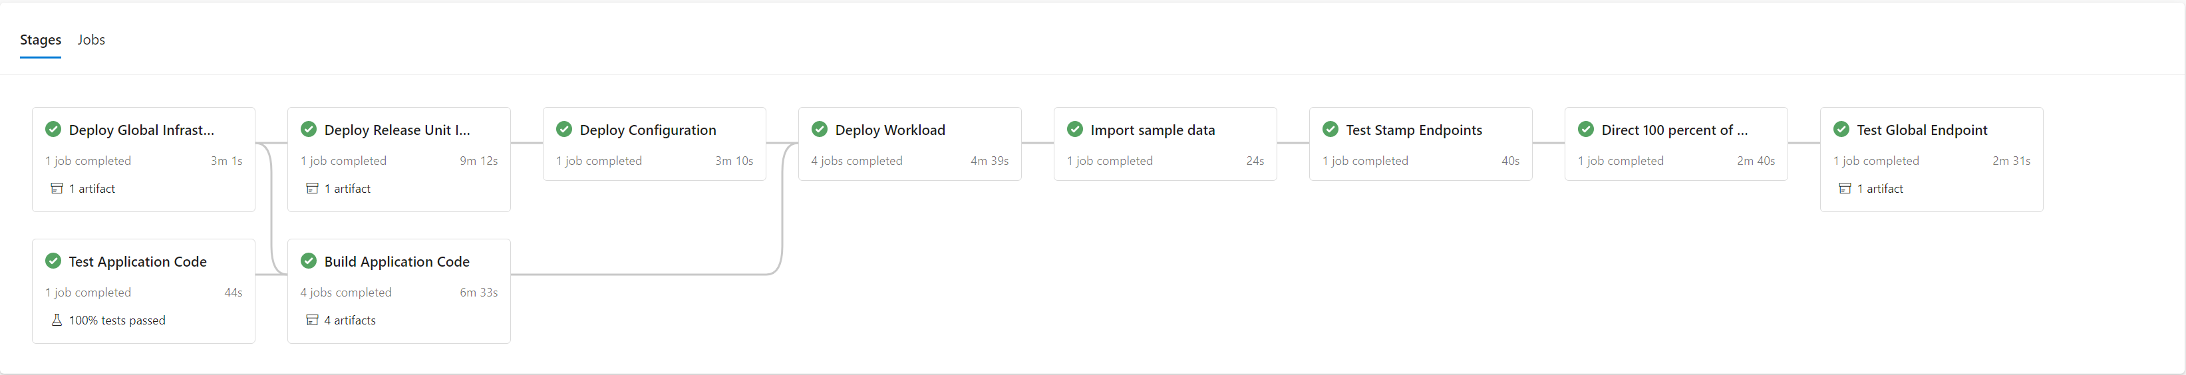Click the 4 jobs completed text in Deploy Workload
Viewport: 2186px width, 375px height.
[856, 160]
